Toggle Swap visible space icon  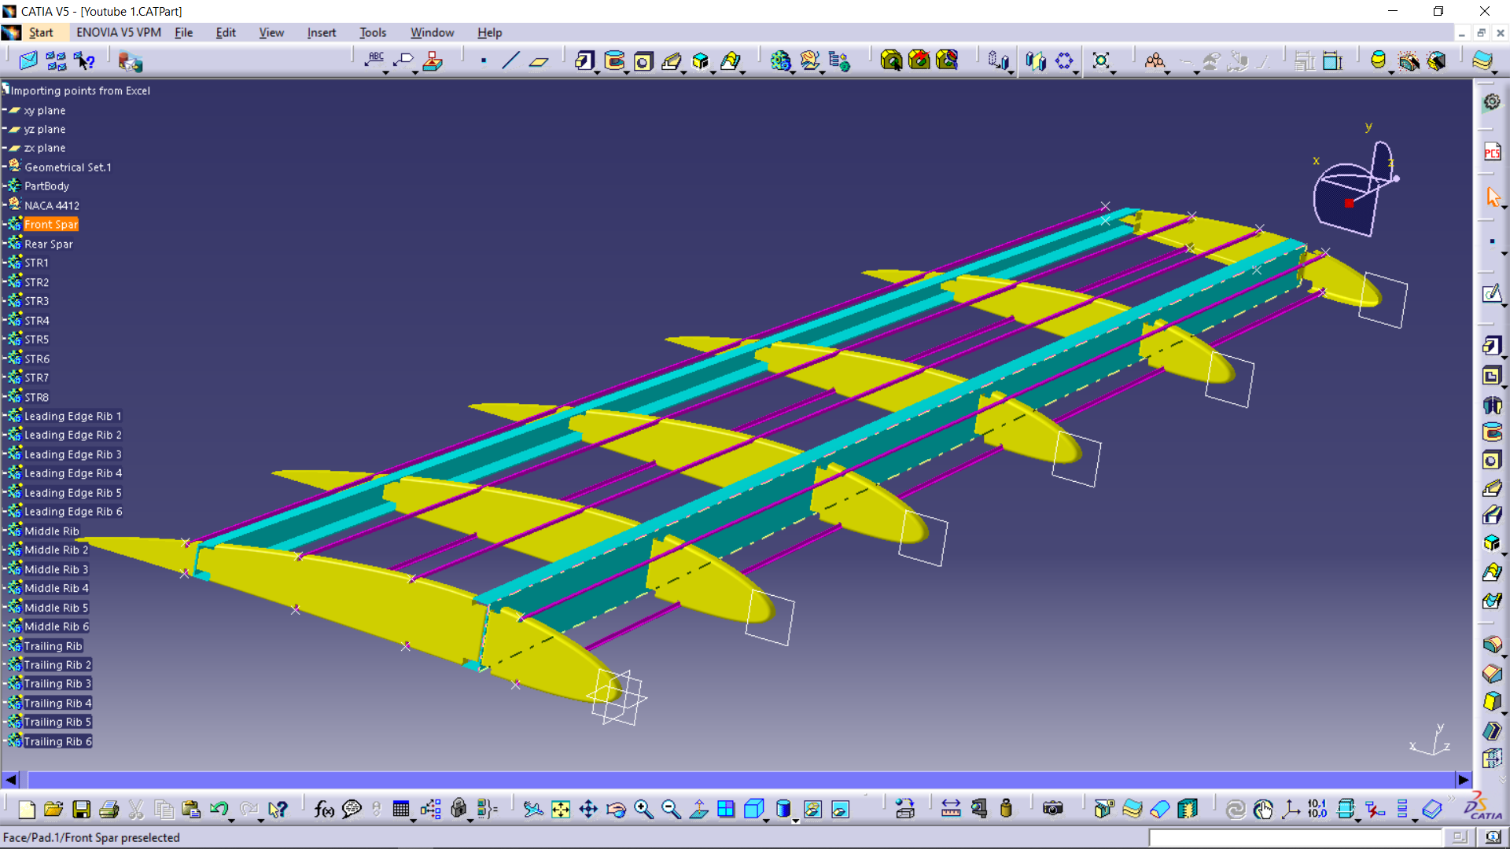[840, 809]
